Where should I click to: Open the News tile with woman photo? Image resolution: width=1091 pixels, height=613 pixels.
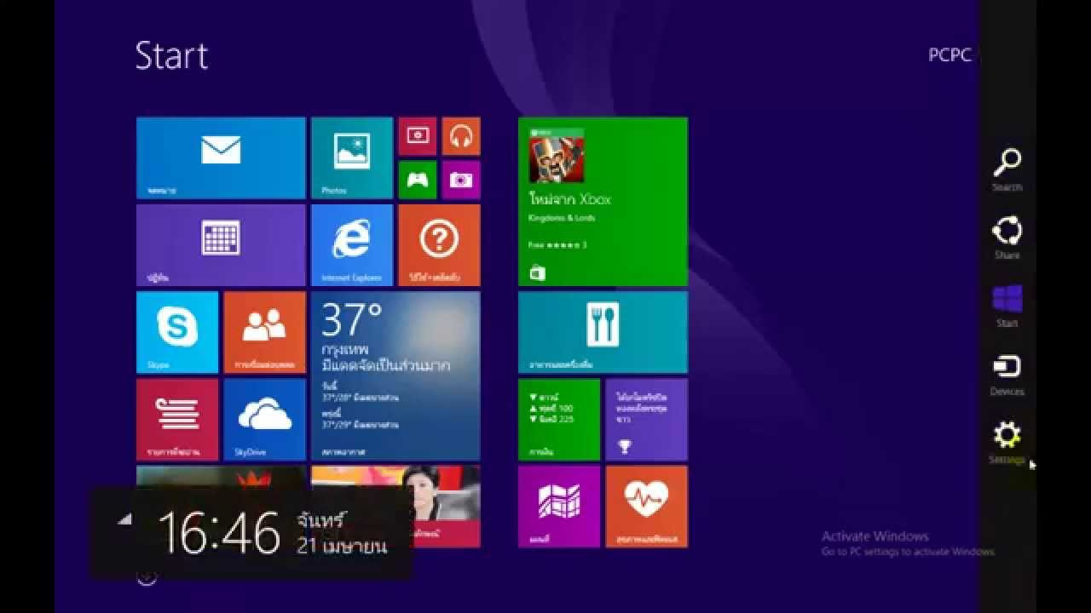pos(395,507)
